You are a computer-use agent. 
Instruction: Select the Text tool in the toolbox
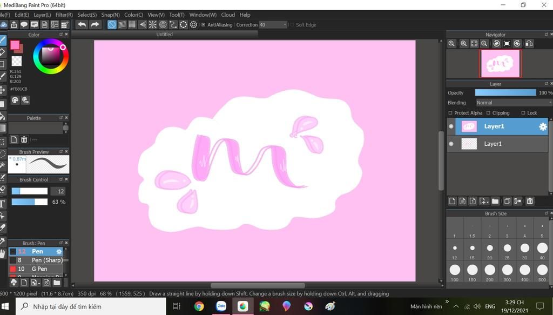pyautogui.click(x=2, y=204)
